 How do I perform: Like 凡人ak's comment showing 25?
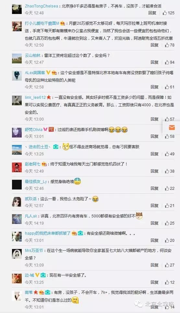(x=167, y=223)
